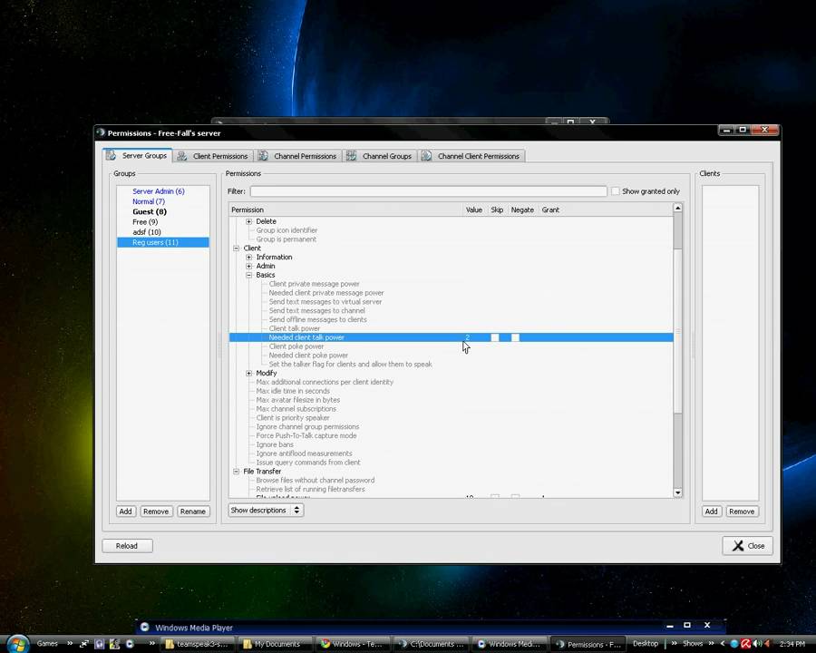Open the Client Permissions tab
The height and width of the screenshot is (653, 816).
click(x=213, y=156)
